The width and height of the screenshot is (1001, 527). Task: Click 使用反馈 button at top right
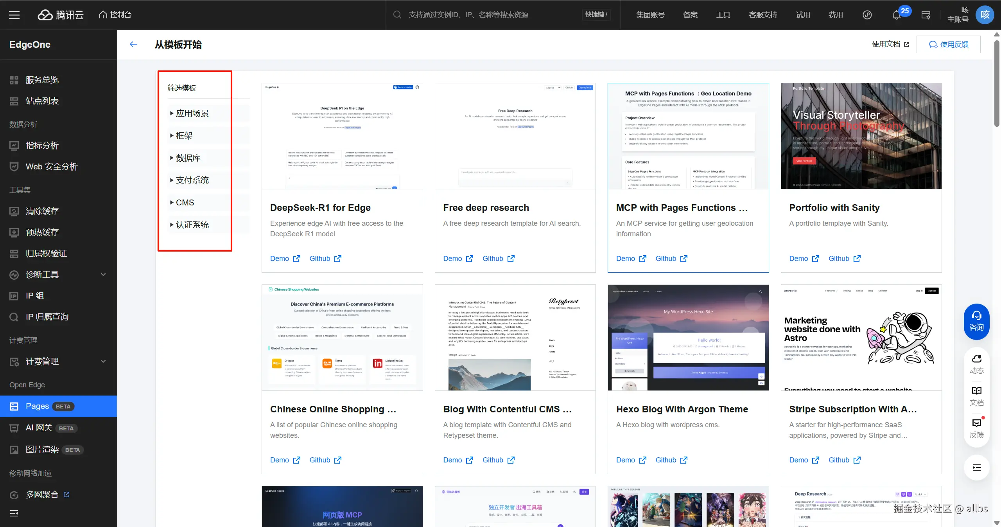(948, 44)
